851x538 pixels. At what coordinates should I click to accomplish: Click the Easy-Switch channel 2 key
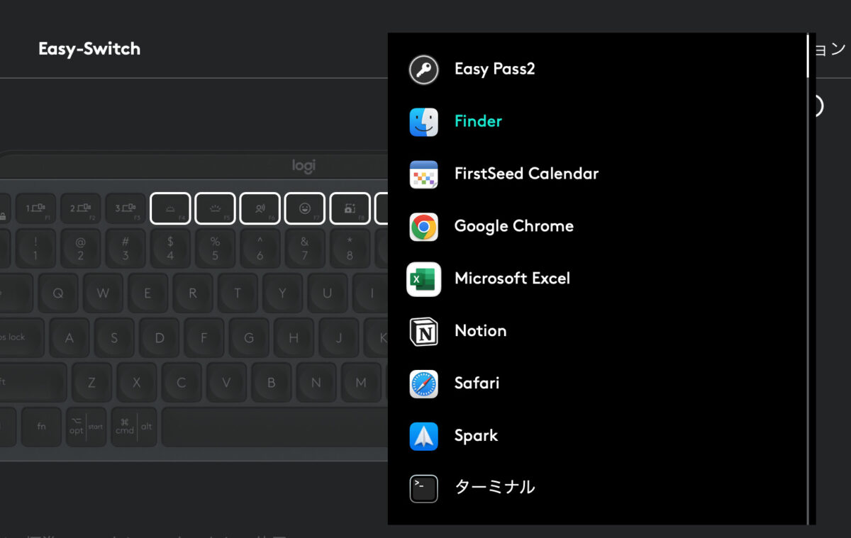click(81, 208)
